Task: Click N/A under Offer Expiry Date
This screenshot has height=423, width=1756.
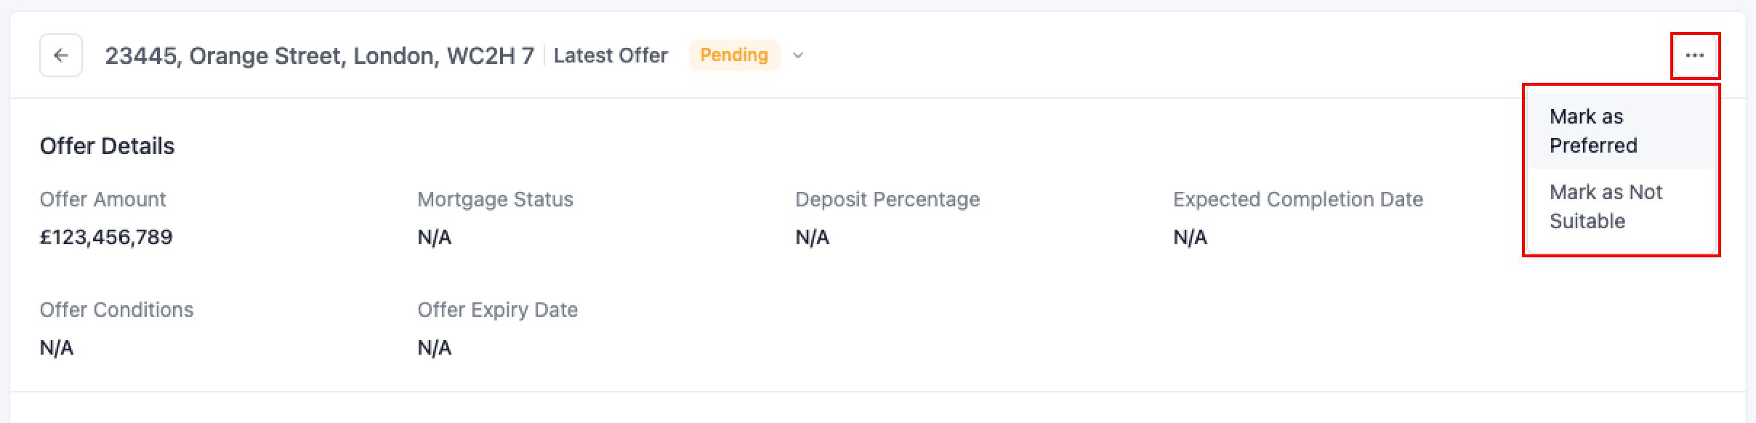Action: point(435,347)
